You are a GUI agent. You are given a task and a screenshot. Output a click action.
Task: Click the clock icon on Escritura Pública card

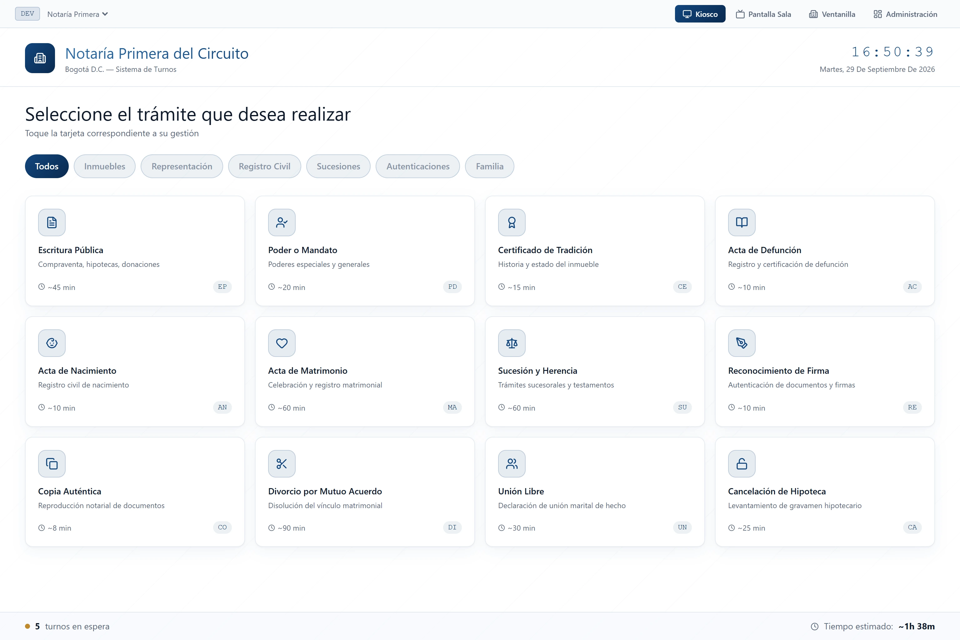click(42, 287)
